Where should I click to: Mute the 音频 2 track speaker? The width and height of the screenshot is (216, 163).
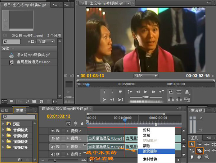click(53, 154)
